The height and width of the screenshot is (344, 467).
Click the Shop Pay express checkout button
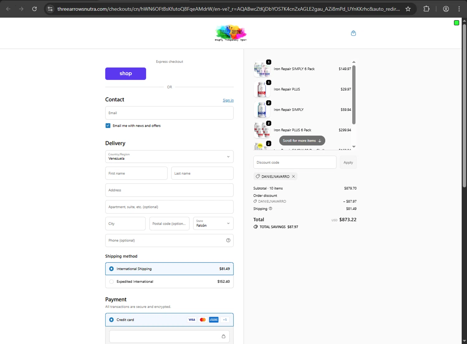click(125, 74)
